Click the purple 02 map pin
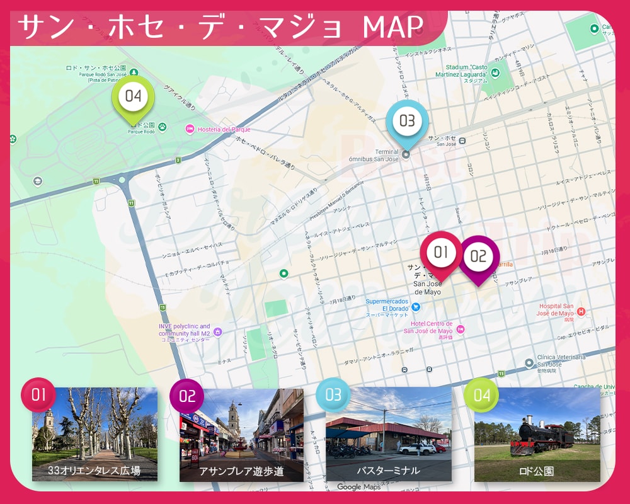Screen dimensions: 630x504 click(479, 259)
